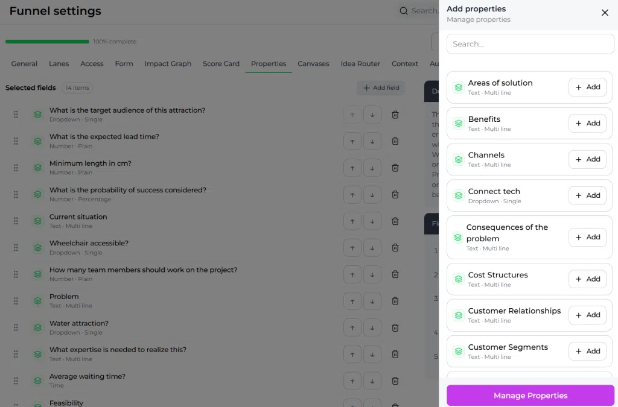Viewport: 618px width, 407px height.
Task: Click the Manage Properties button
Action: 530,396
